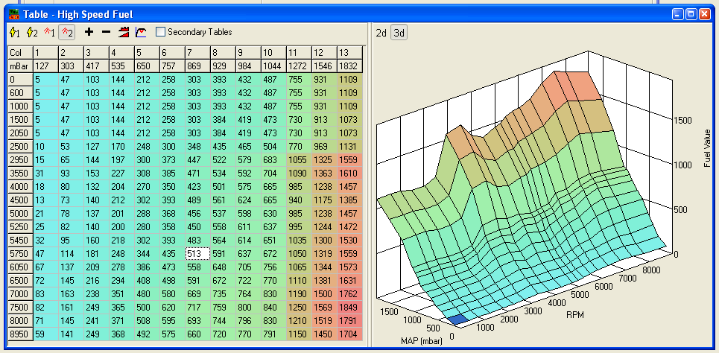Switch graph to 2d view

click(x=381, y=33)
